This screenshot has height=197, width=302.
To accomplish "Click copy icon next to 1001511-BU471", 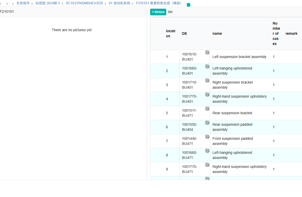I will [x=207, y=109].
